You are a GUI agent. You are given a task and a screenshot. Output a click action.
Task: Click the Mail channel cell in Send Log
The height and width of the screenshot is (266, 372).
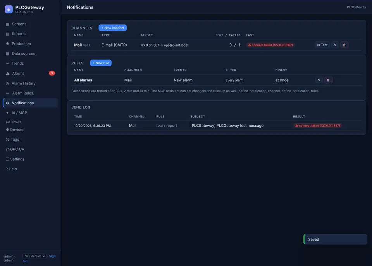(x=133, y=126)
